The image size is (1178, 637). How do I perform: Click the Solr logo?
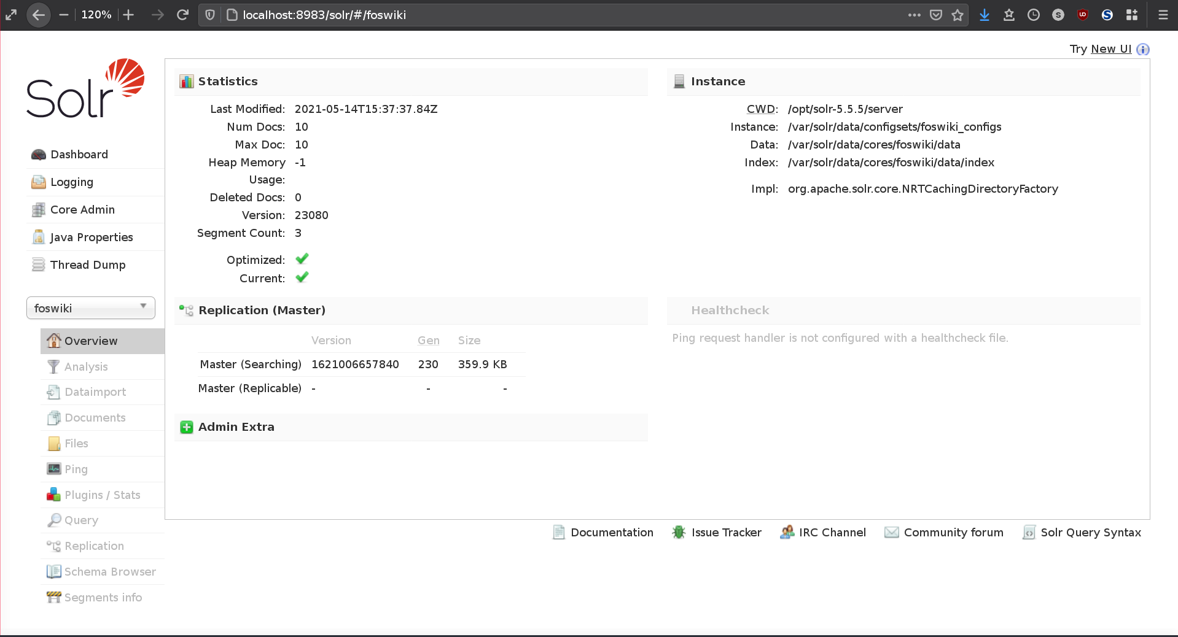pos(85,88)
